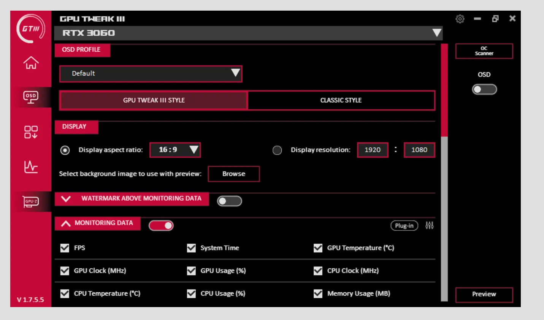544x320 pixels.
Task: Click the resolution height field 1080
Action: (419, 150)
